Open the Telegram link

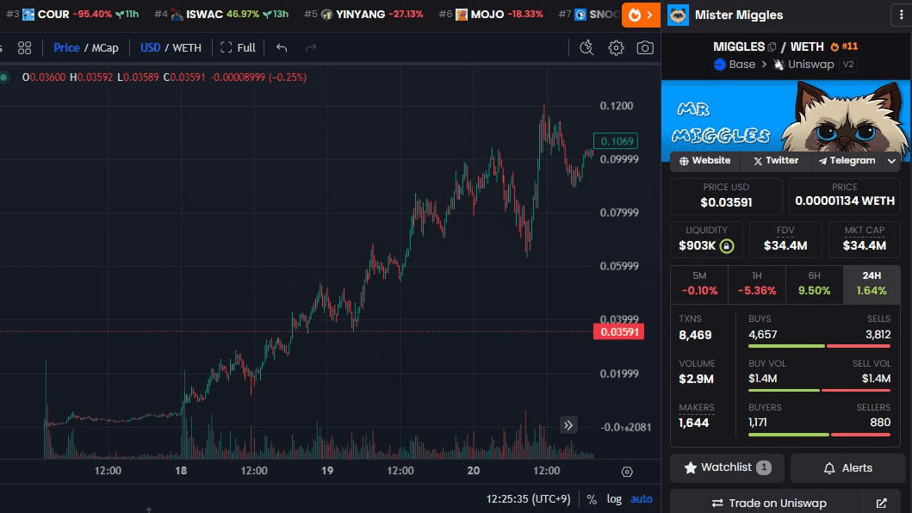(x=847, y=161)
